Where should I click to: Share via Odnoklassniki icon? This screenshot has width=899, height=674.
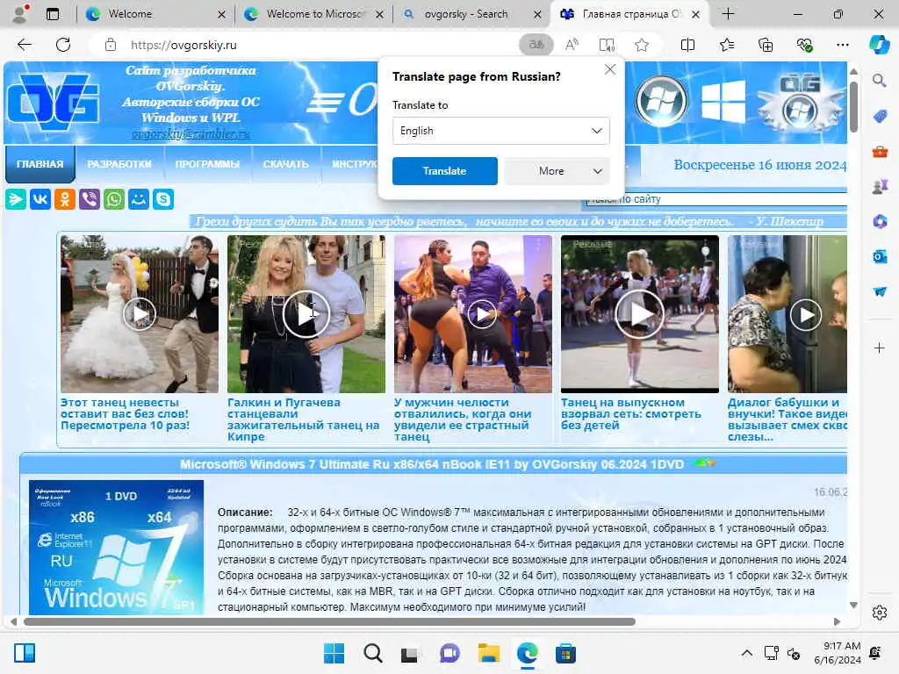(65, 199)
